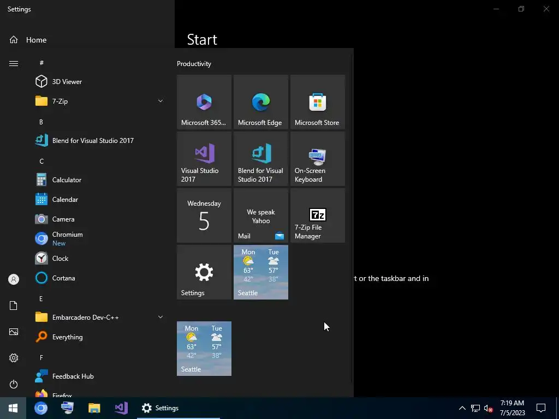This screenshot has height=419, width=559.
Task: Open Chromium marked New in app list
Action: (100, 239)
